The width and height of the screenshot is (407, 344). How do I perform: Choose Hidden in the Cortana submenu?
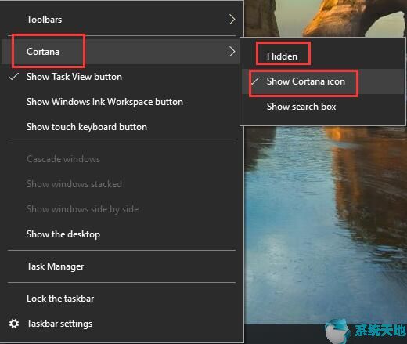pyautogui.click(x=323, y=56)
